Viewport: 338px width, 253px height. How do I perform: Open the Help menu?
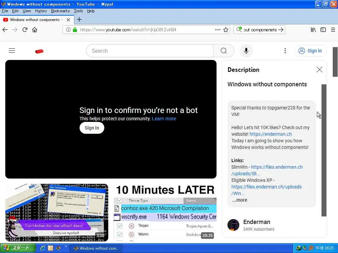click(91, 11)
